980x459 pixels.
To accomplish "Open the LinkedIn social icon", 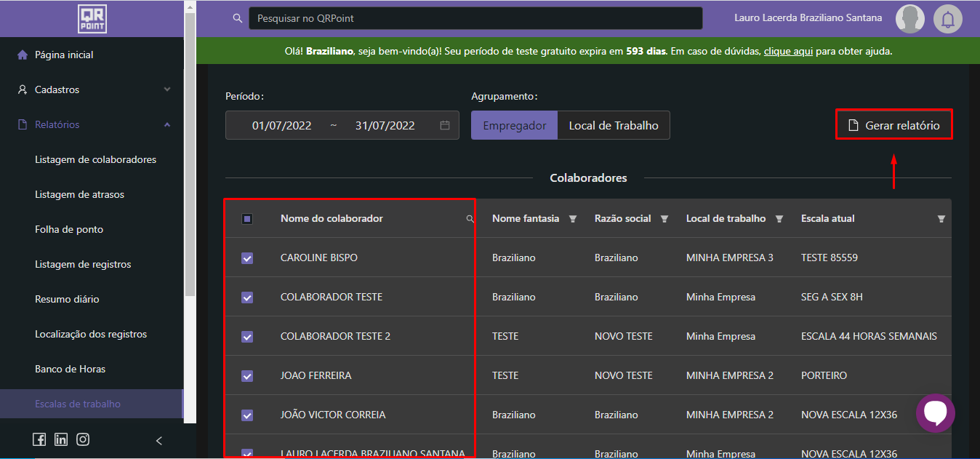I will pyautogui.click(x=61, y=439).
